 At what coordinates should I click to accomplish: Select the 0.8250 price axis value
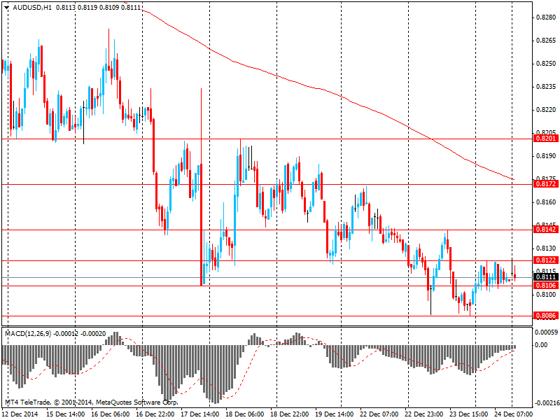pyautogui.click(x=547, y=64)
